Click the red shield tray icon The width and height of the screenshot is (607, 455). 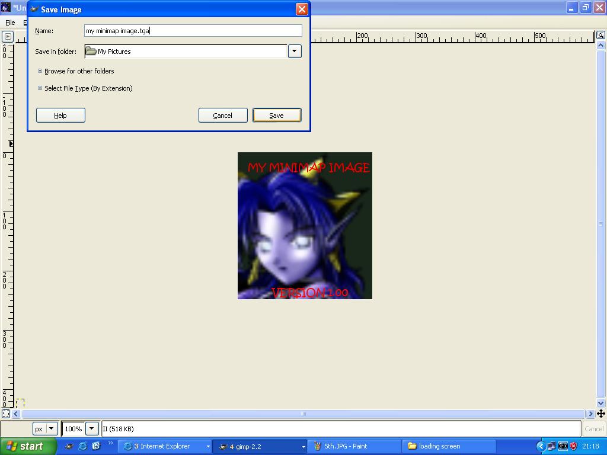pos(574,446)
